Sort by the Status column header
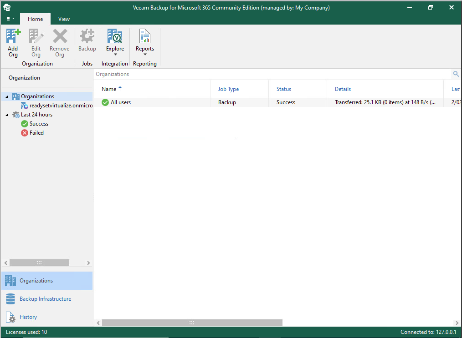Screen dimensions: 462x338 [x=284, y=89]
